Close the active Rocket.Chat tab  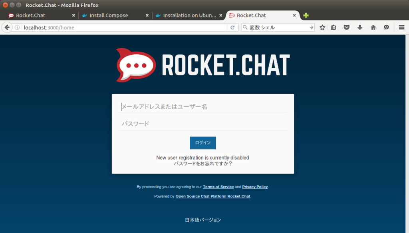point(294,16)
